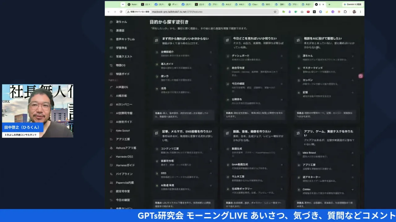Click the まず何から触ればいいか分からない card header icon
This screenshot has width=396, height=222.
click(x=157, y=40)
